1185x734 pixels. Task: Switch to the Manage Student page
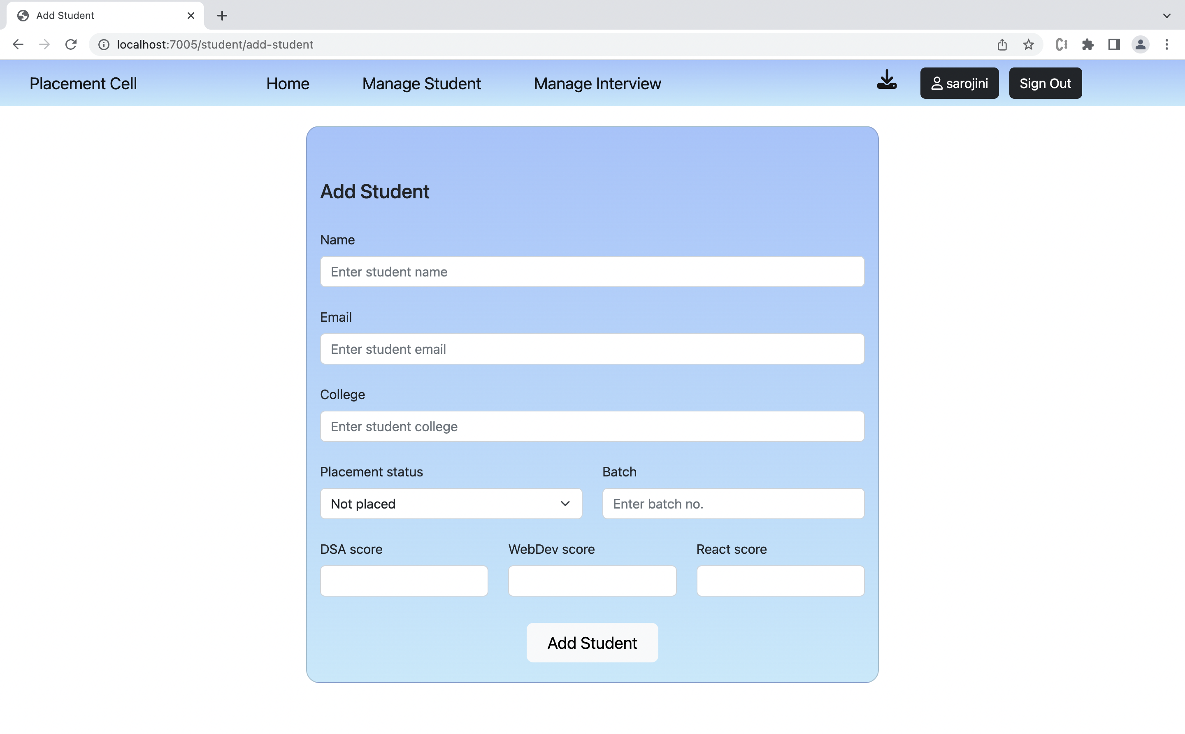[421, 83]
